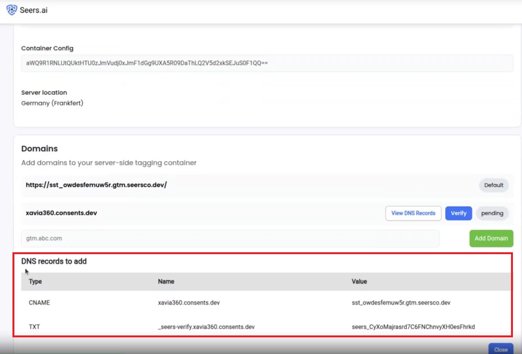
Task: Click the Add domains to your container description
Action: (109, 163)
